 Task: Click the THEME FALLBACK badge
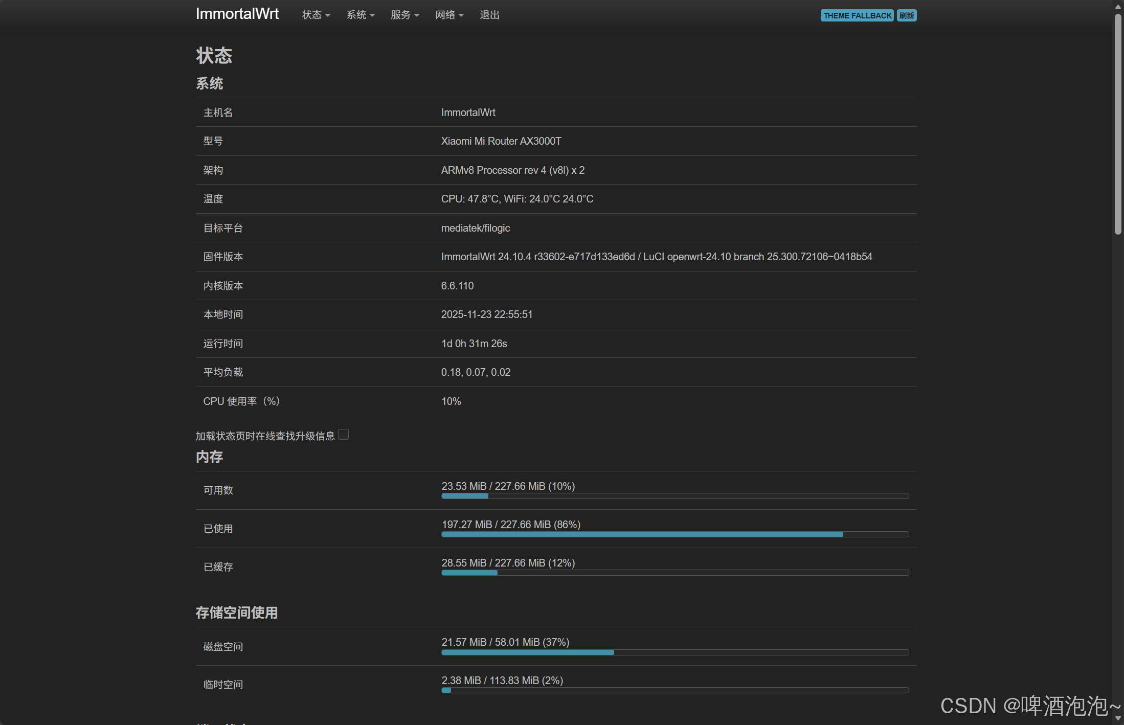point(857,15)
